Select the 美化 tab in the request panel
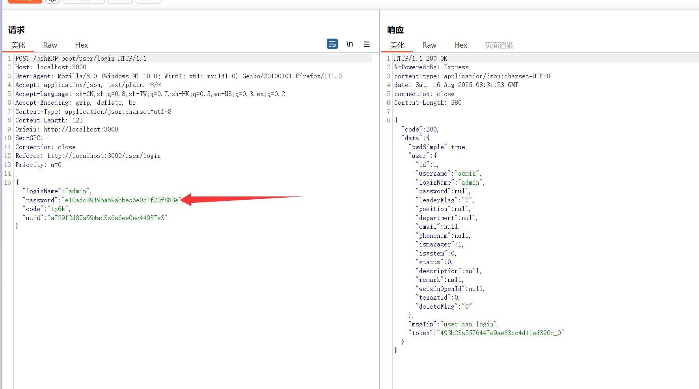The width and height of the screenshot is (699, 389). coord(18,45)
